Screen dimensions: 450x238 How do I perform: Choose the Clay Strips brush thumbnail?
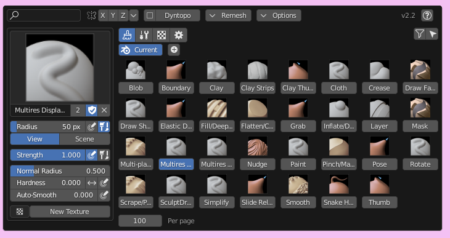pyautogui.click(x=258, y=69)
